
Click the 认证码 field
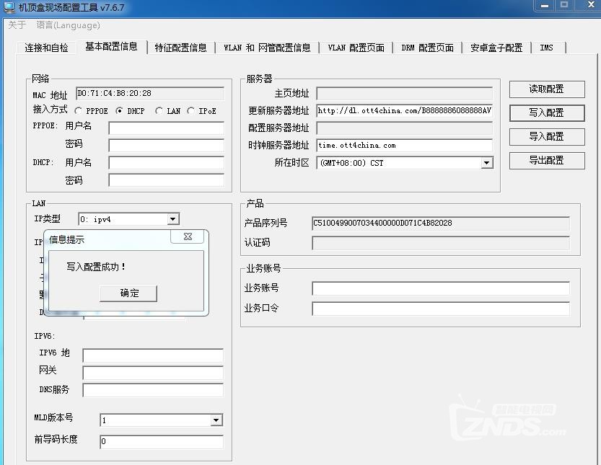tap(441, 243)
